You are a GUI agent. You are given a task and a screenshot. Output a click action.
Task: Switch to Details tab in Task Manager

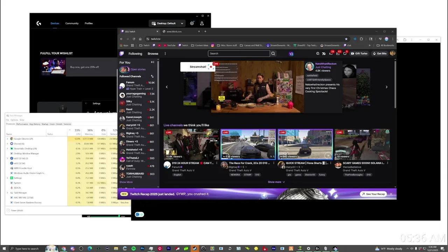[x=59, y=124]
